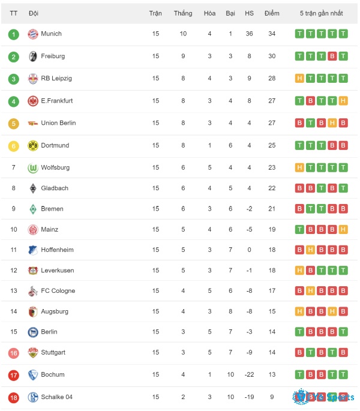This screenshot has width=360, height=411.
Task: Click the Schalke 04 club logo
Action: 33,397
